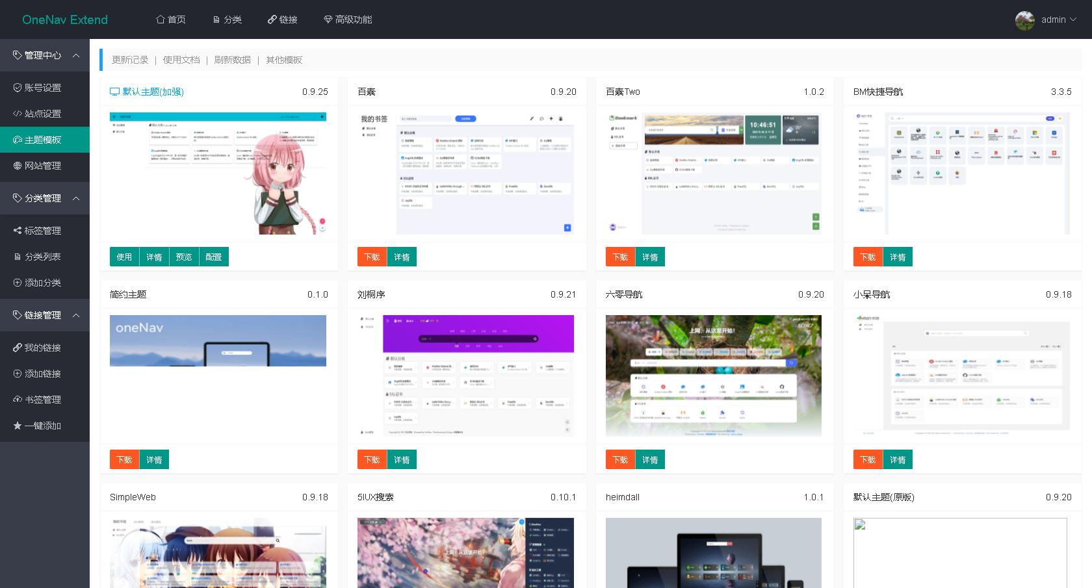Click the 分类列表 document icon
The height and width of the screenshot is (588, 1092).
tap(18, 256)
